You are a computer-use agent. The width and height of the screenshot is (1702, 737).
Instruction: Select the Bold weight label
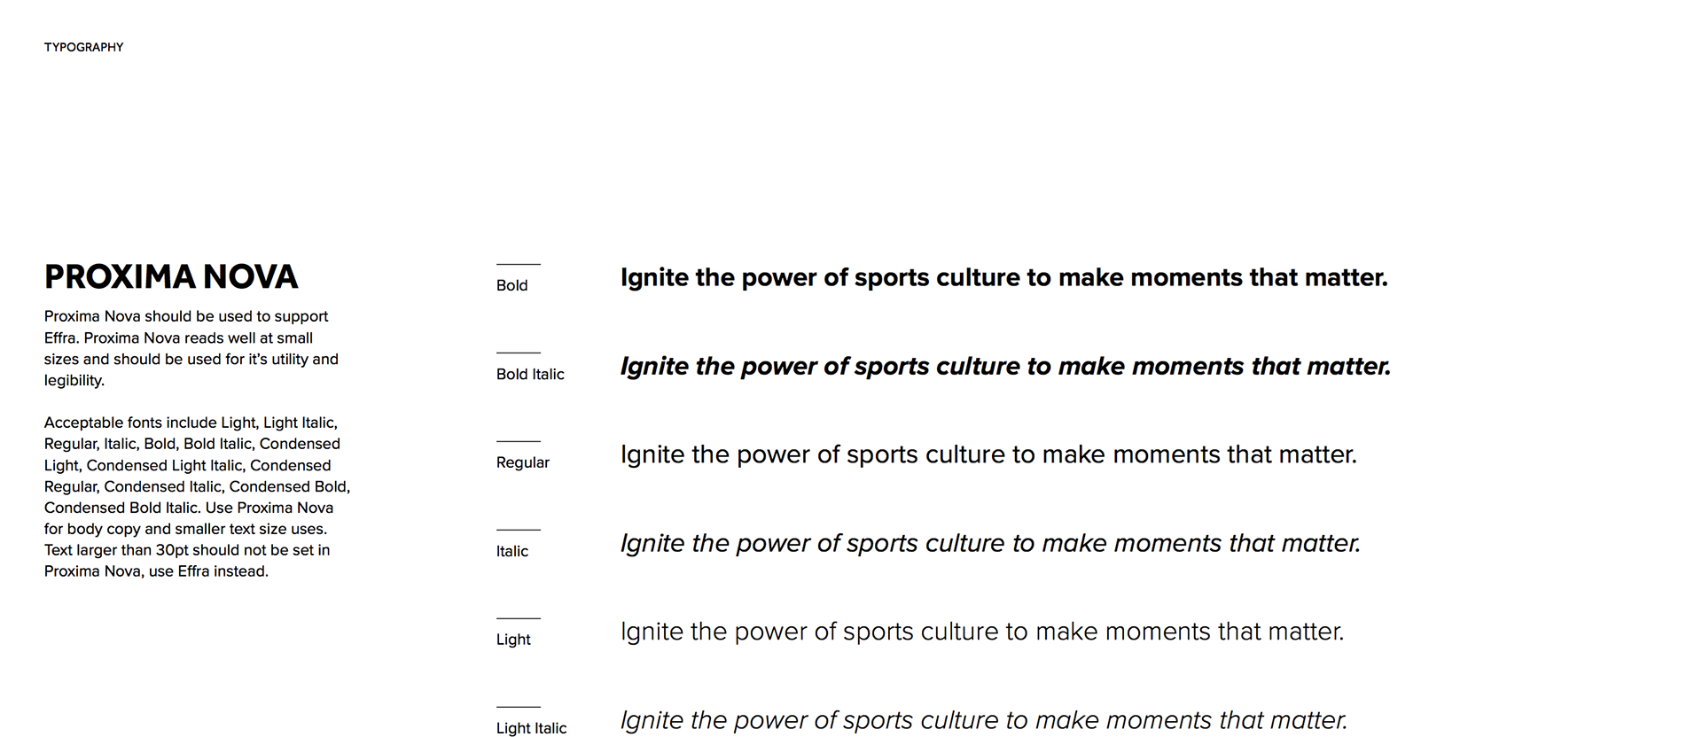[511, 285]
